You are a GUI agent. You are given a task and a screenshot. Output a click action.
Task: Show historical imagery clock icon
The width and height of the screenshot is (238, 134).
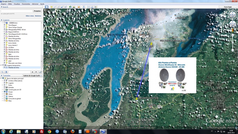(70, 7)
